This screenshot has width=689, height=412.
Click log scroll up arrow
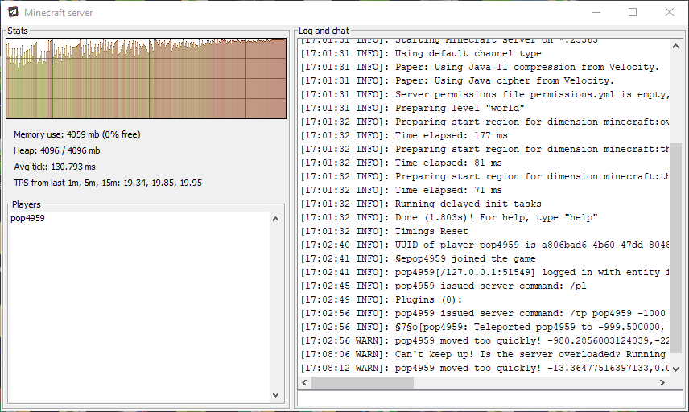(676, 46)
